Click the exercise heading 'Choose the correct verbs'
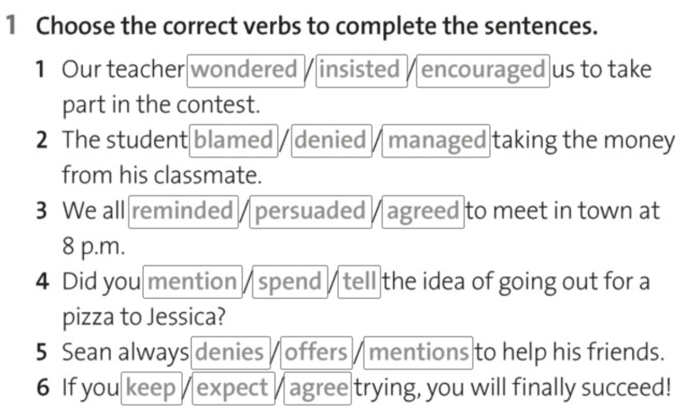The image size is (691, 408). point(317,26)
